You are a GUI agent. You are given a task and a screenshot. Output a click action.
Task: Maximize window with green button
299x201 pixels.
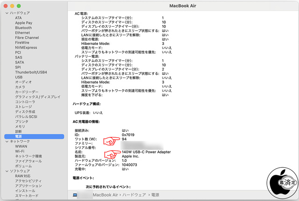pos(19,6)
